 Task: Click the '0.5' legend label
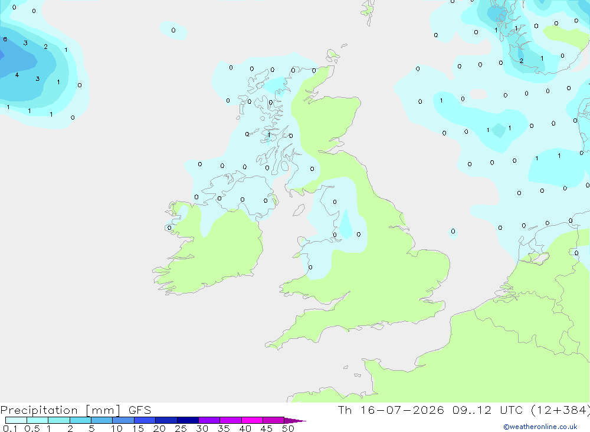click(32, 428)
